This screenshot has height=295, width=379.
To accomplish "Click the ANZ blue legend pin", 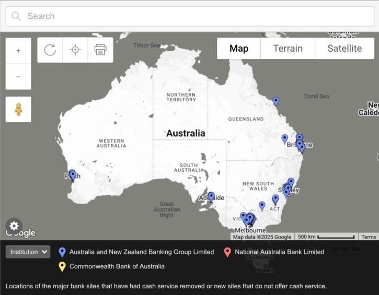I will tap(62, 252).
